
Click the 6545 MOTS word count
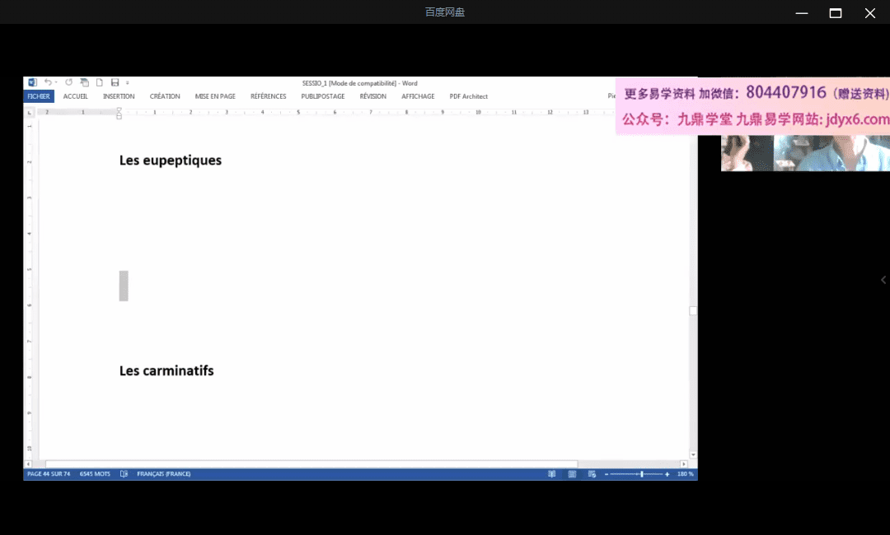[x=95, y=474]
